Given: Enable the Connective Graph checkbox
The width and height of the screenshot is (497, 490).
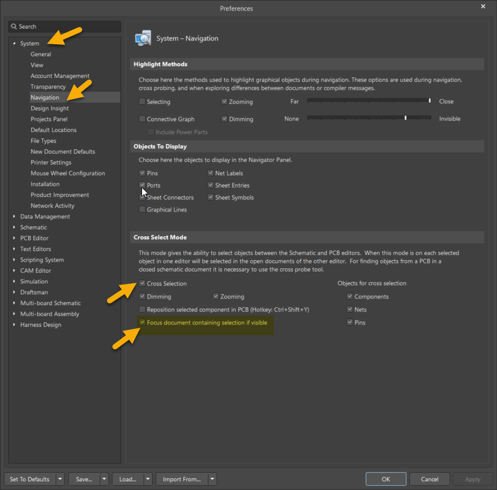Looking at the screenshot, I should coord(142,118).
